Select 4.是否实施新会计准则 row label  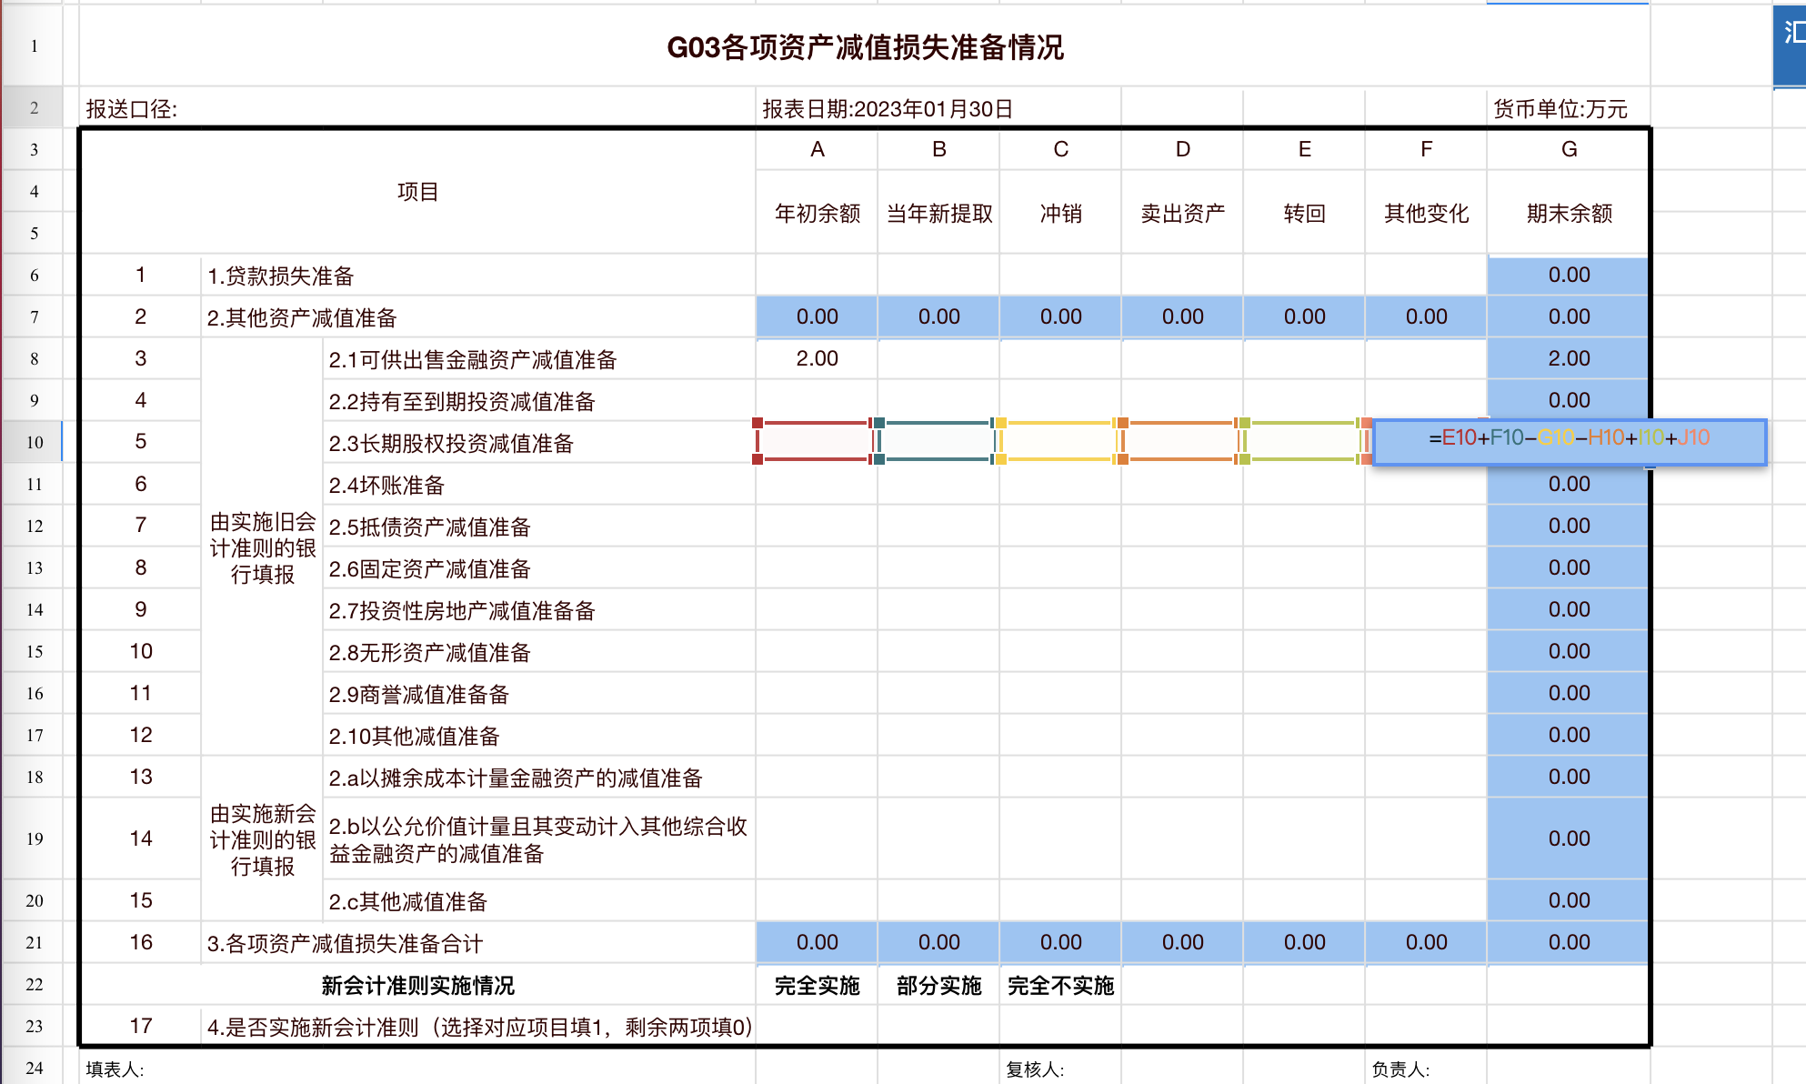click(x=479, y=1027)
